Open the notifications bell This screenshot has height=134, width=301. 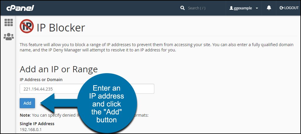269,8
